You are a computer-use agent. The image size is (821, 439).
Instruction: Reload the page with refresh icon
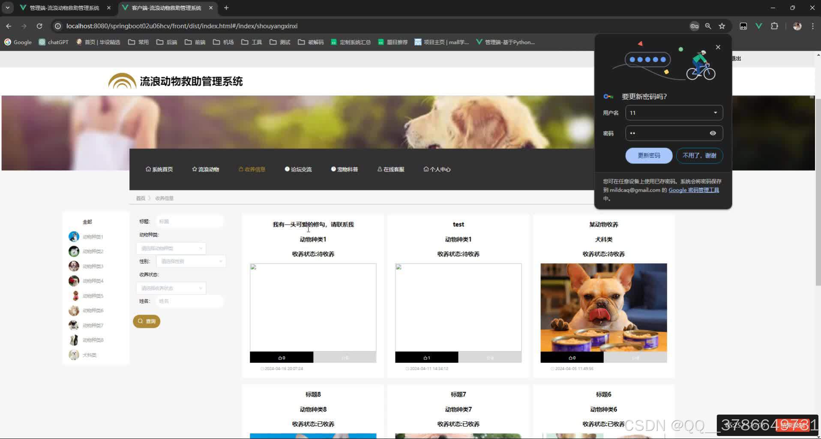tap(39, 26)
